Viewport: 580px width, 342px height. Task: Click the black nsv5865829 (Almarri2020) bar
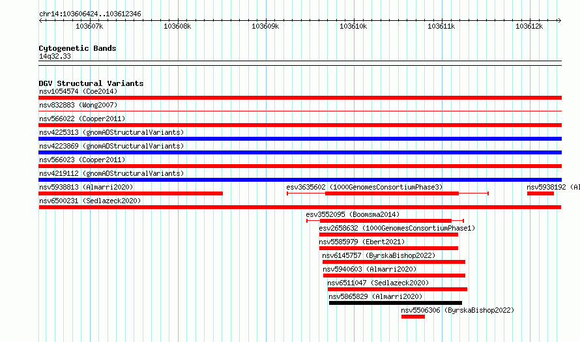pos(396,303)
